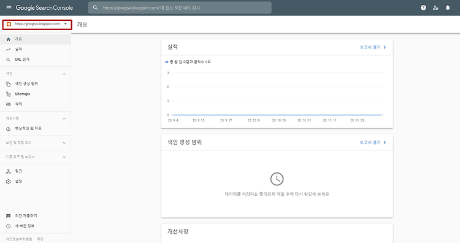
Task: Click the feedback icon for 의견 제출하기
Action: click(x=8, y=216)
